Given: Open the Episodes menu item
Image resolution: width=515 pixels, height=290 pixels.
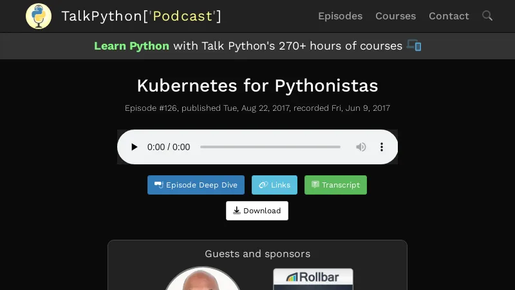Looking at the screenshot, I should pos(340,16).
